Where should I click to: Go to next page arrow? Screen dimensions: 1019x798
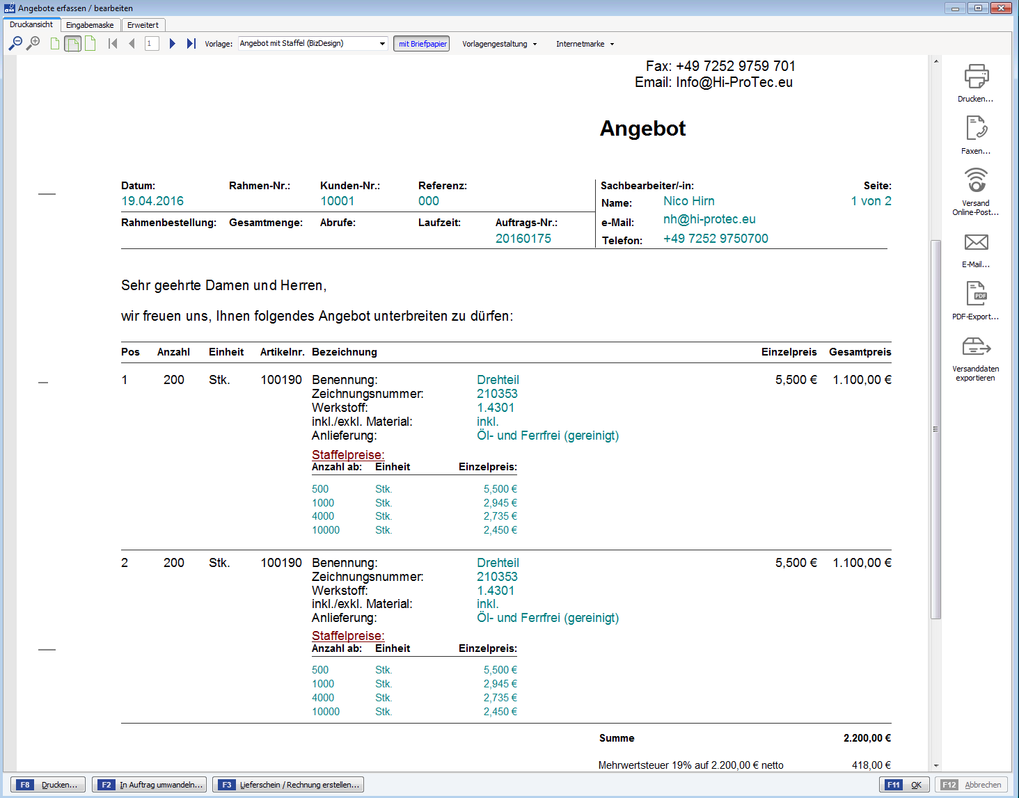click(x=172, y=44)
